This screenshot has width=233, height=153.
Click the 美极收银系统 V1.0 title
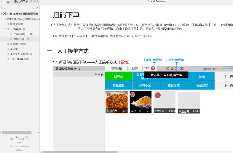pyautogui.click(x=68, y=69)
